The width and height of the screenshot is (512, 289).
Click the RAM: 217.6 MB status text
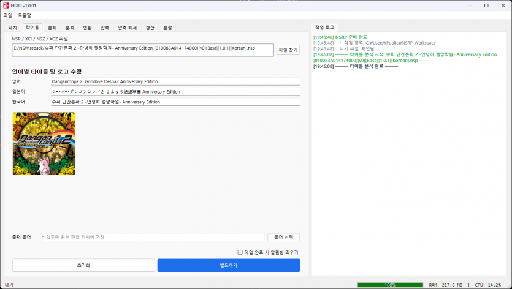pos(445,285)
